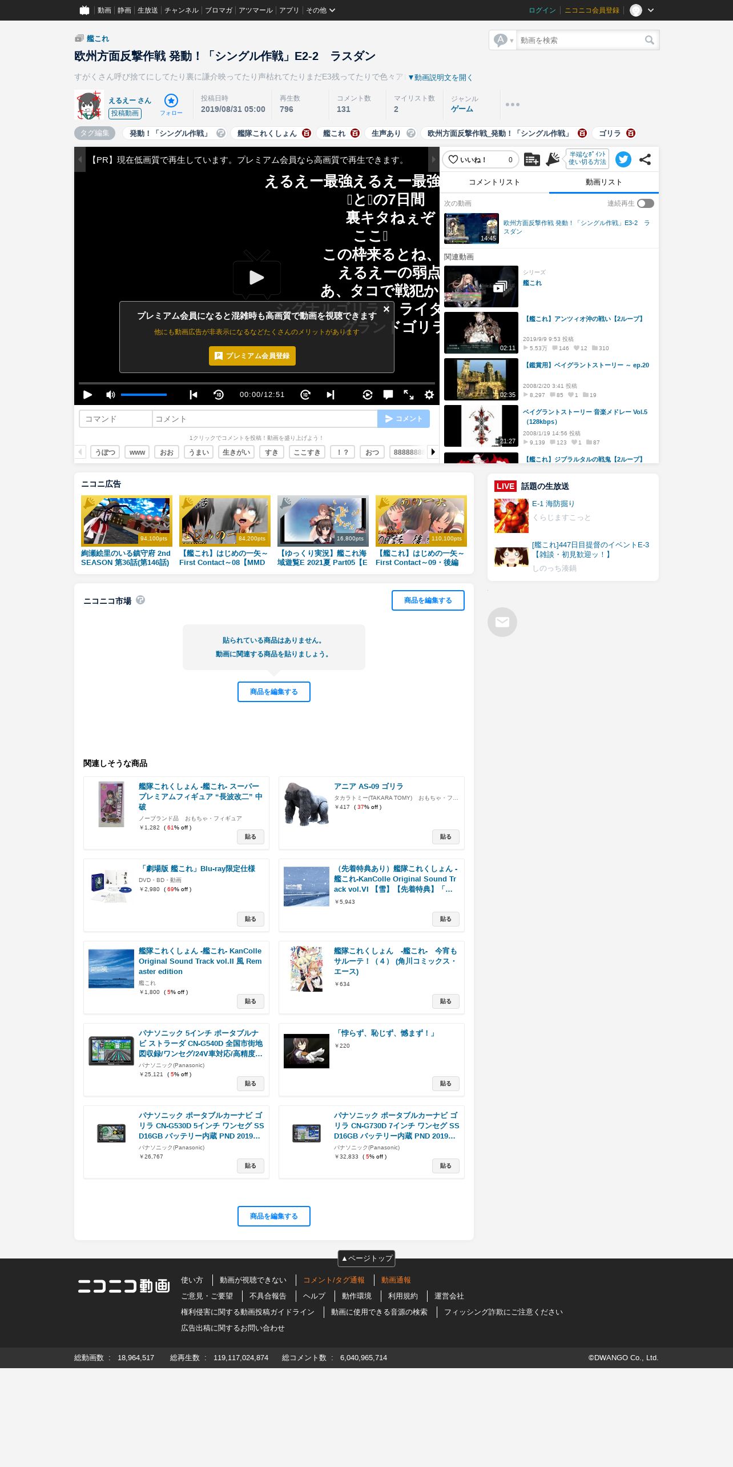This screenshot has width=733, height=1467.
Task: Toggle loop playback icon
Action: click(x=368, y=395)
